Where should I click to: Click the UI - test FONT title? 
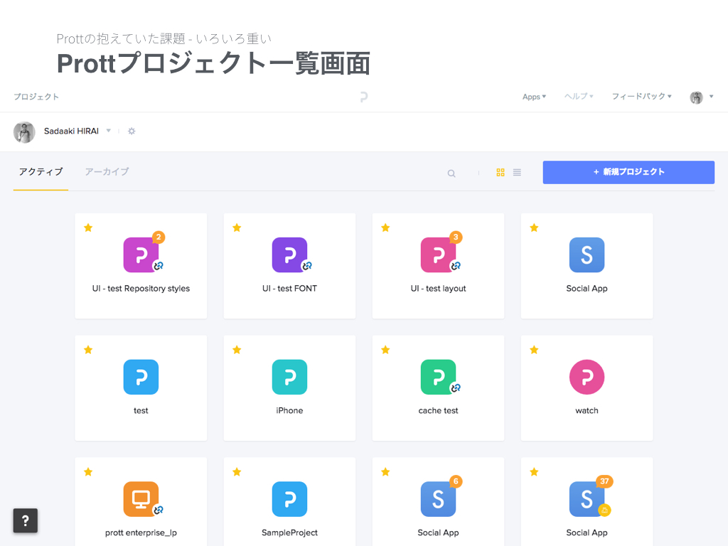point(289,289)
